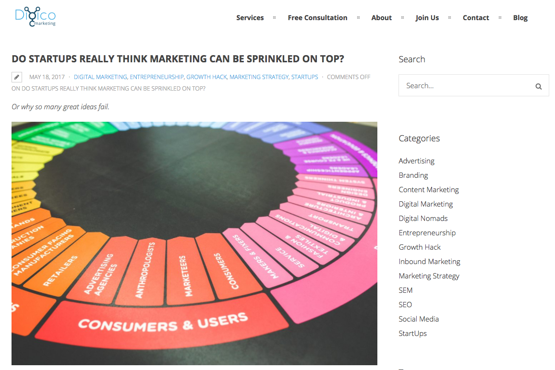Open the article title link
555x370 pixels.
[x=178, y=59]
